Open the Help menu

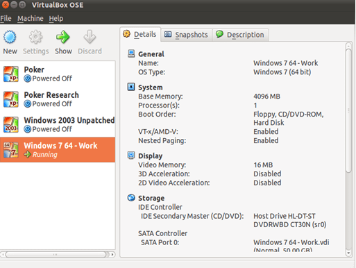pos(56,18)
